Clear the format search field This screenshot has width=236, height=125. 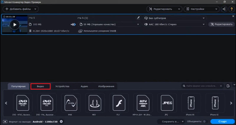click(x=221, y=86)
